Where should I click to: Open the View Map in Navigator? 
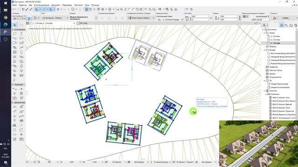pos(286,25)
